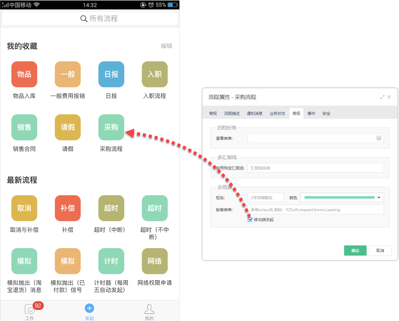Tap 编辑 next to 我的收藏

[x=166, y=46]
